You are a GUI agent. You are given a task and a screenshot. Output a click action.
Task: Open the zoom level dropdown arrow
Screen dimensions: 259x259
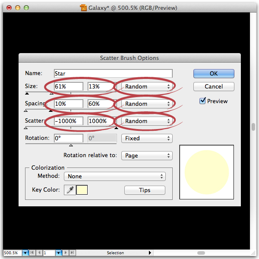pos(25,253)
